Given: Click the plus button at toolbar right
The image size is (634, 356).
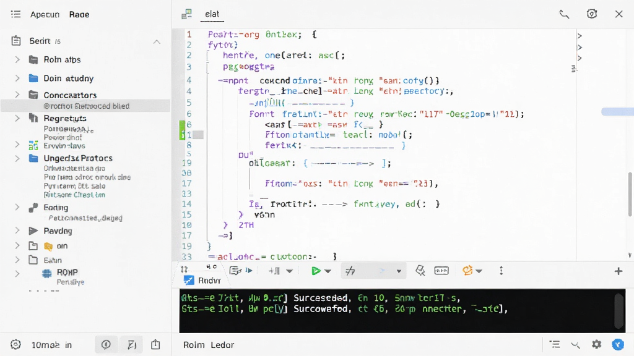Looking at the screenshot, I should [x=619, y=271].
